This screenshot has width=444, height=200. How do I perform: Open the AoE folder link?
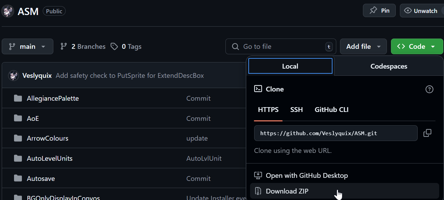coord(33,118)
